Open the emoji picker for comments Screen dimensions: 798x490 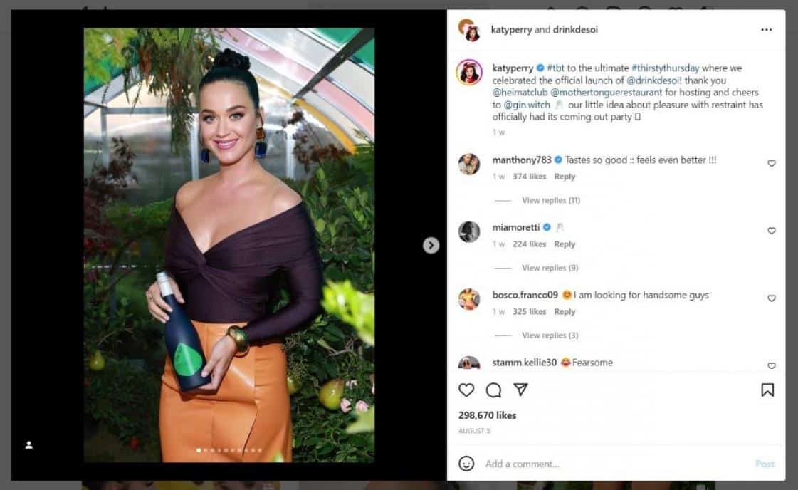466,464
